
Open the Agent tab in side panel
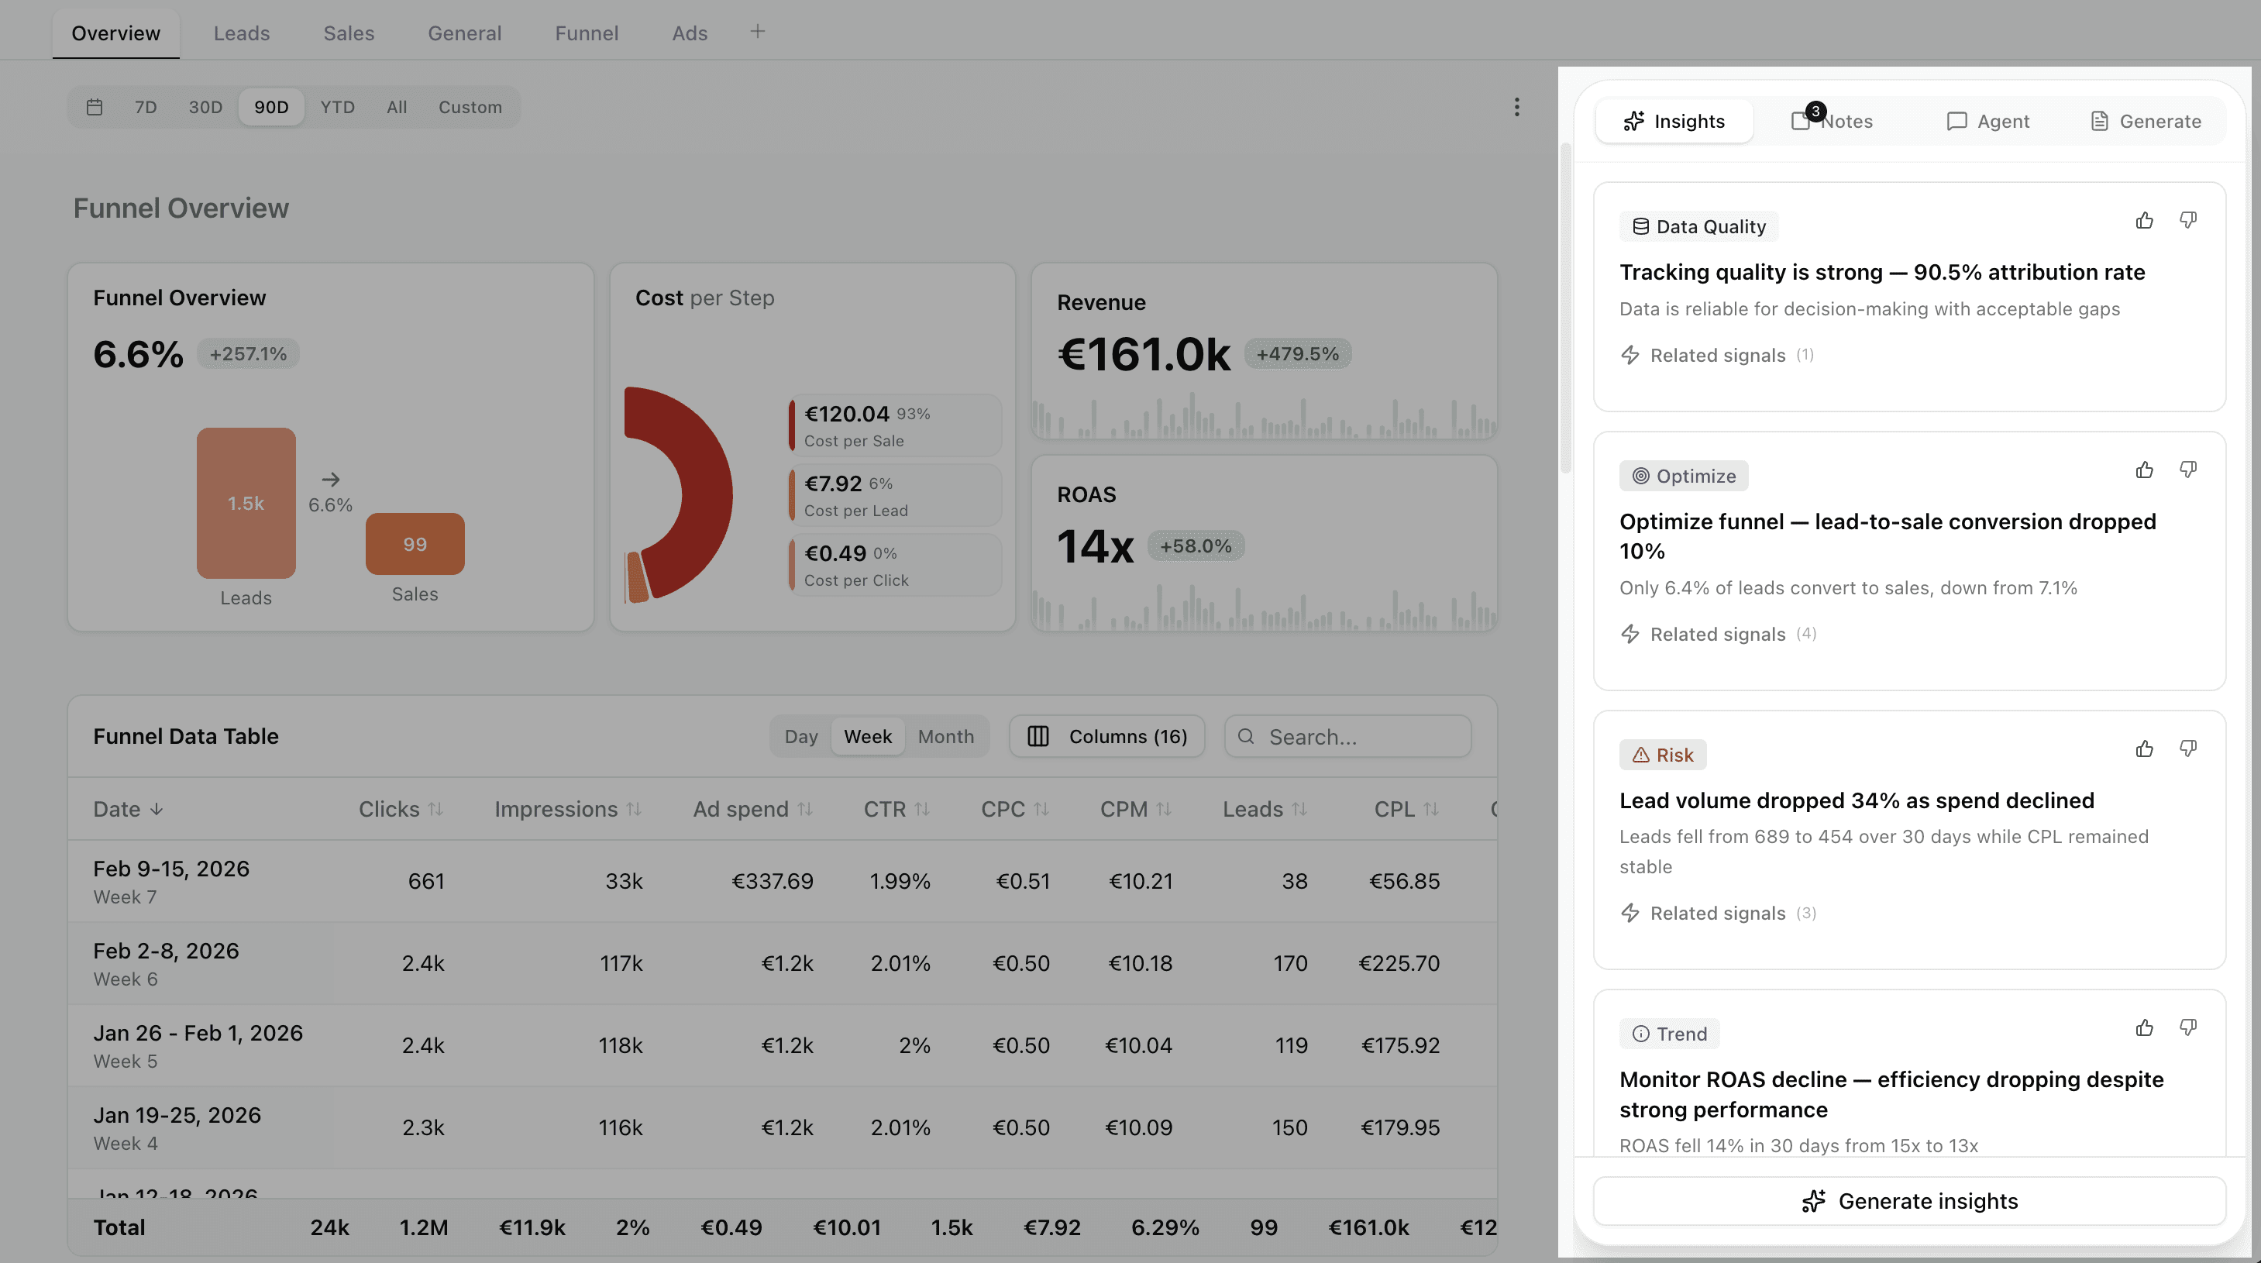pos(1988,120)
